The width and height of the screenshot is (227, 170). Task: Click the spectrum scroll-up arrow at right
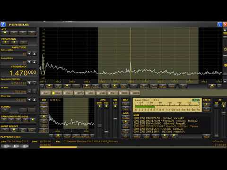pyautogui.click(x=225, y=30)
